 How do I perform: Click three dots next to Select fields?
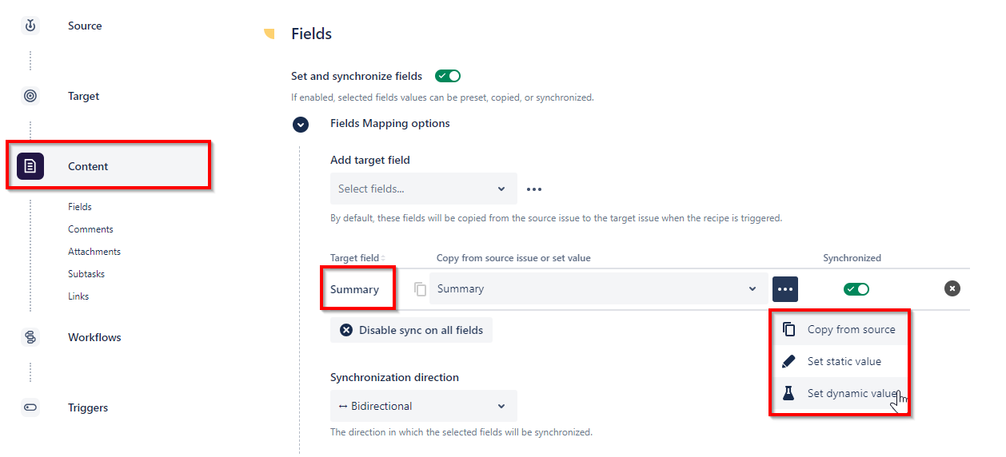click(534, 189)
